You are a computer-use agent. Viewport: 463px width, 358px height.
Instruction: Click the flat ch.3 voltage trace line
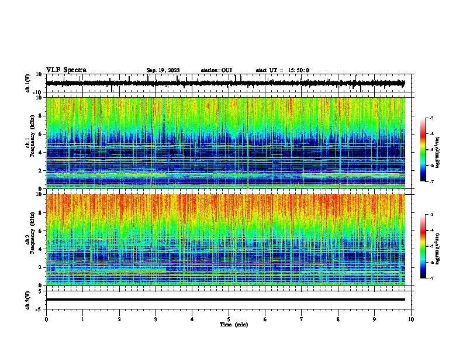[226, 300]
